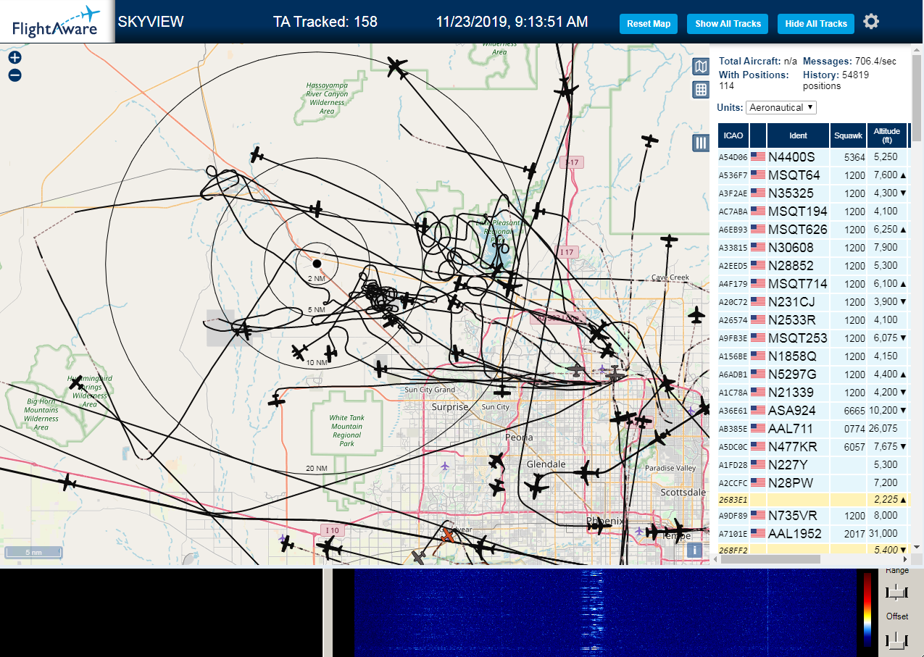The width and height of the screenshot is (924, 657).
Task: Click the SKYVIEW title text
Action: [151, 22]
